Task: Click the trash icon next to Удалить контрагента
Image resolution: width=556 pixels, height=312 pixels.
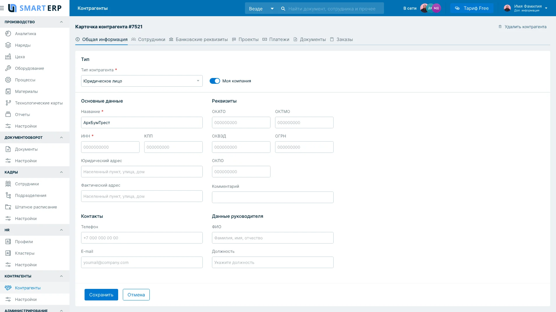Action: 500,27
